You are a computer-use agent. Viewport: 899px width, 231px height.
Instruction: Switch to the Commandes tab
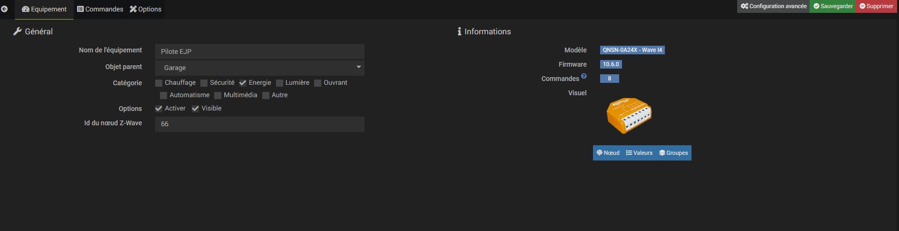tap(100, 9)
